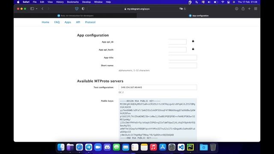Open the Window menu
274x154 pixels.
click(x=98, y=2)
